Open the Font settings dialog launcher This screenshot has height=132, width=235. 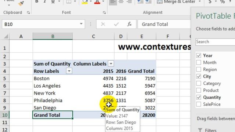click(104, 13)
